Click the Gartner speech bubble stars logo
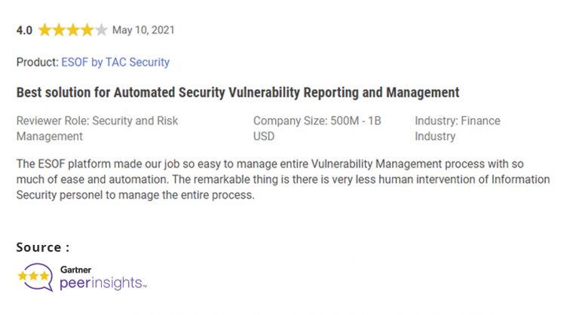This screenshot has height=315, width=579. [35, 277]
